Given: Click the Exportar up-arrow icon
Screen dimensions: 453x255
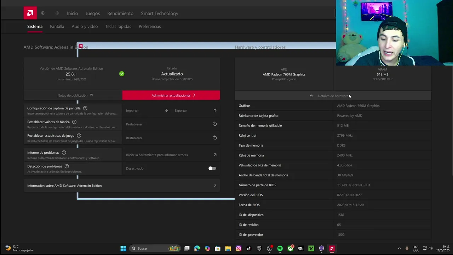Looking at the screenshot, I should (x=215, y=110).
